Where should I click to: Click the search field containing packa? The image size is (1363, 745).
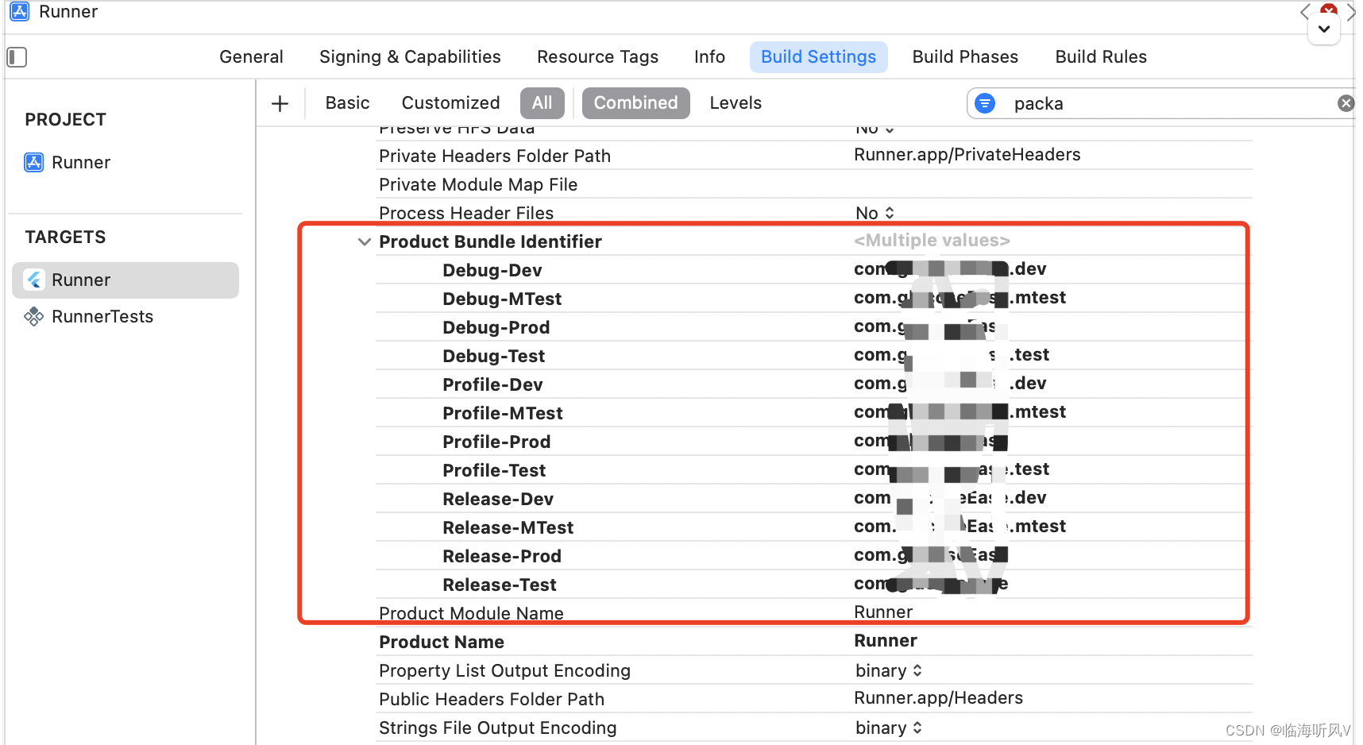pyautogui.click(x=1160, y=103)
